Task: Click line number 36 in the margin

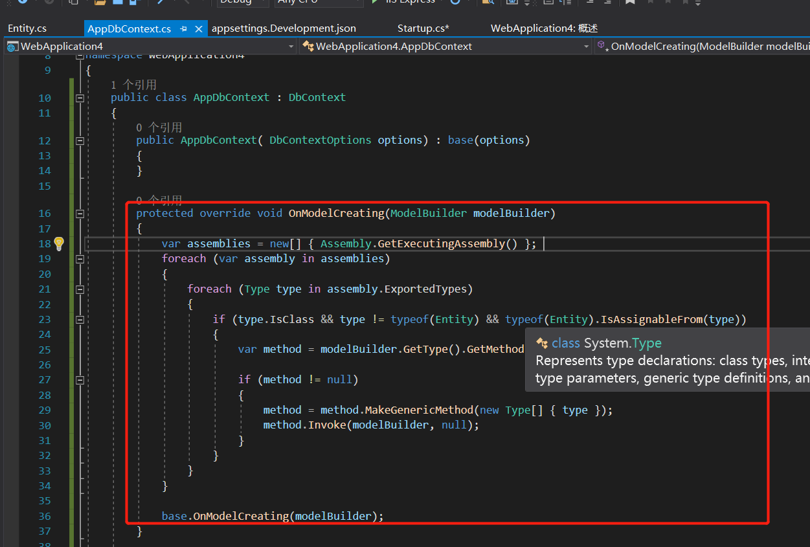Action: click(44, 516)
